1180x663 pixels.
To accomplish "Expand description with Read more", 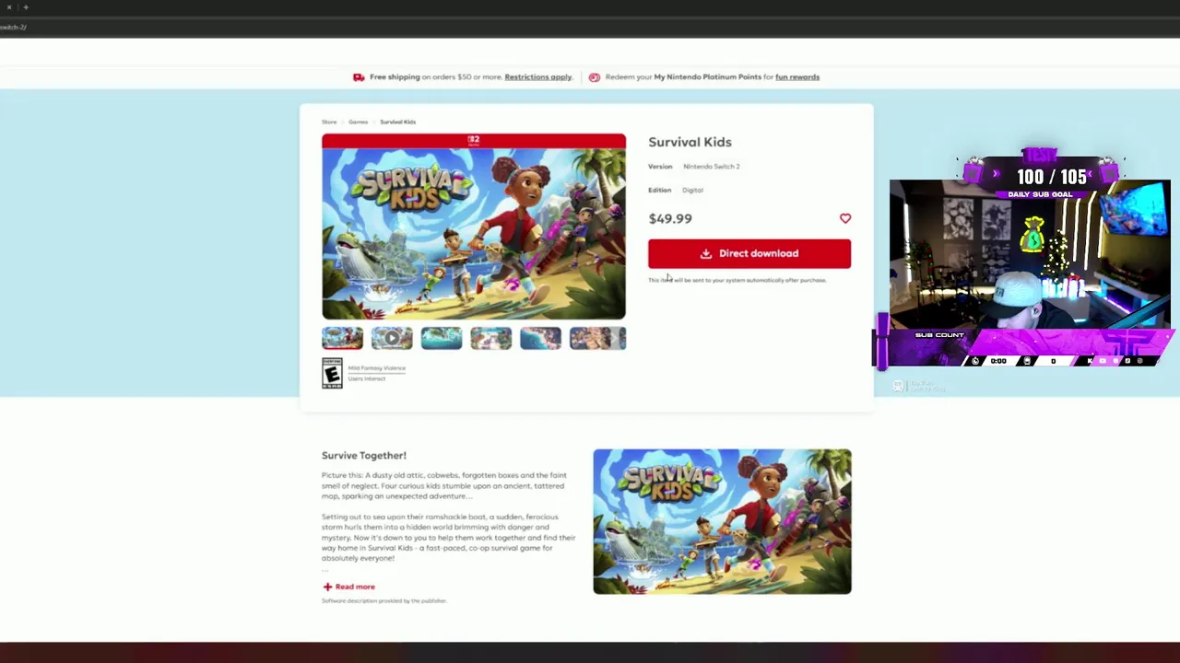I will coord(348,587).
